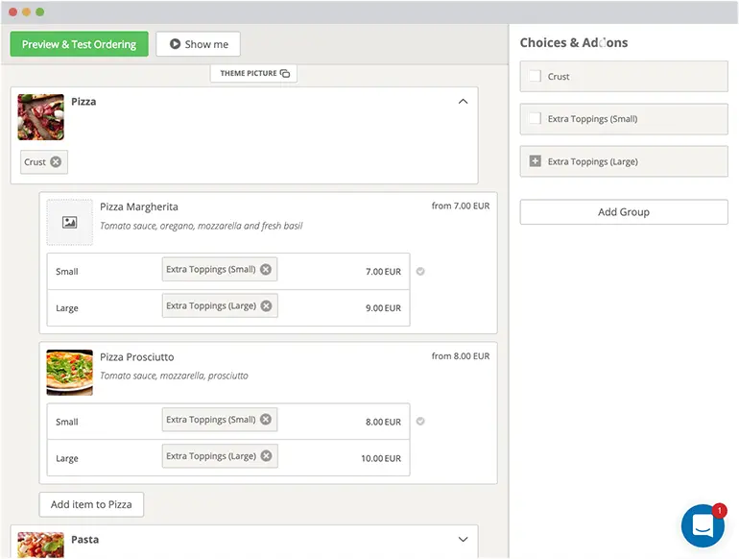Expand the Pasta category
Viewport: 739px width, 559px height.
click(464, 539)
